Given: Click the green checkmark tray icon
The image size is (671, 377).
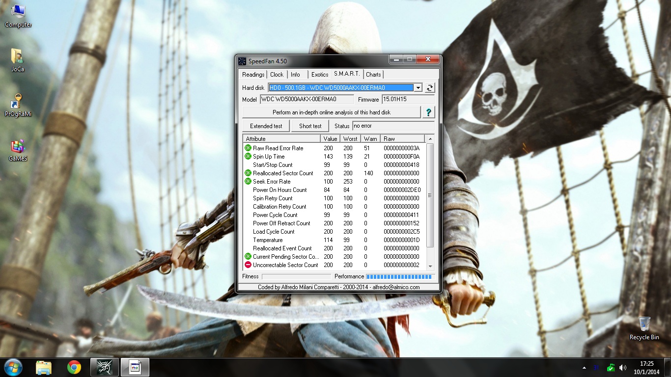Looking at the screenshot, I should point(611,368).
